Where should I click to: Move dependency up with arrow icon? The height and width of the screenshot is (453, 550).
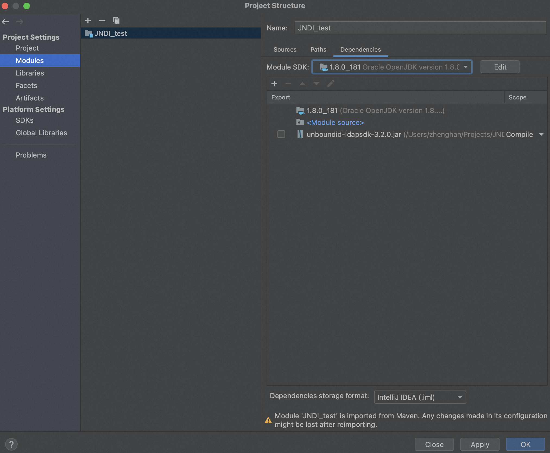[302, 84]
